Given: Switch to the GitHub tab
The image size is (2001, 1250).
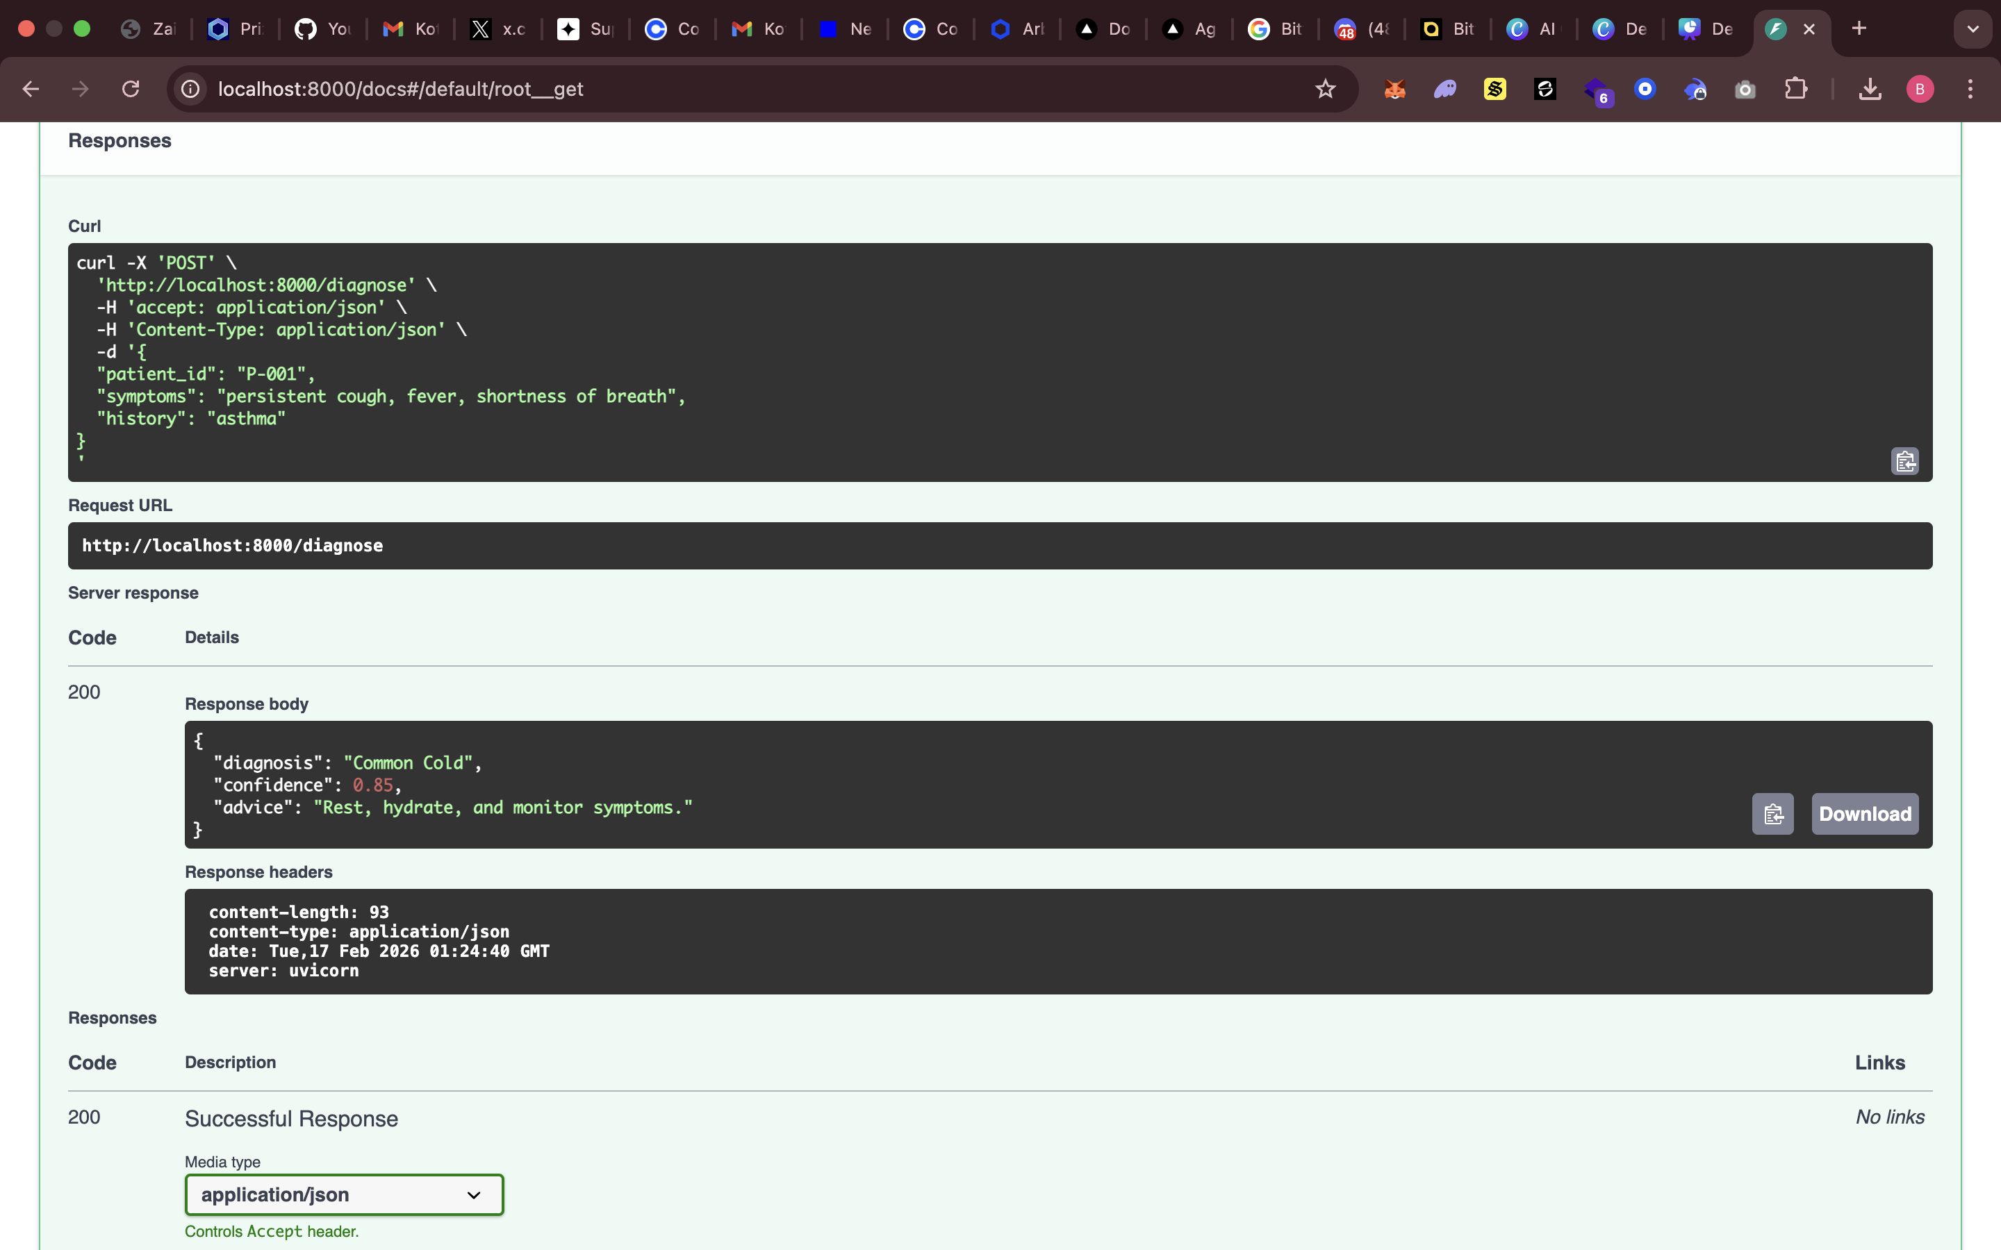Looking at the screenshot, I should (x=322, y=29).
